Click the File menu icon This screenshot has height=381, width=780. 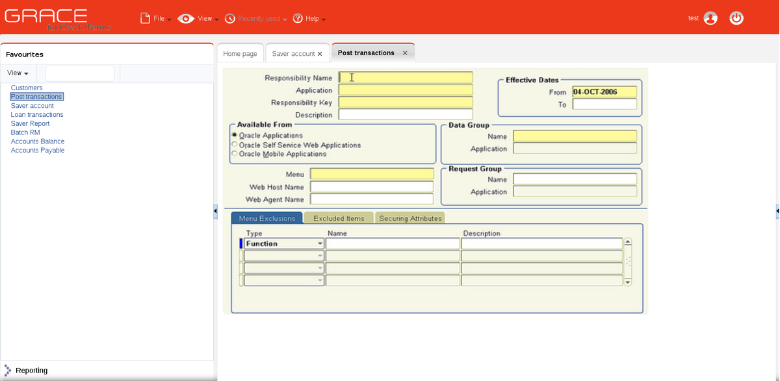point(144,18)
